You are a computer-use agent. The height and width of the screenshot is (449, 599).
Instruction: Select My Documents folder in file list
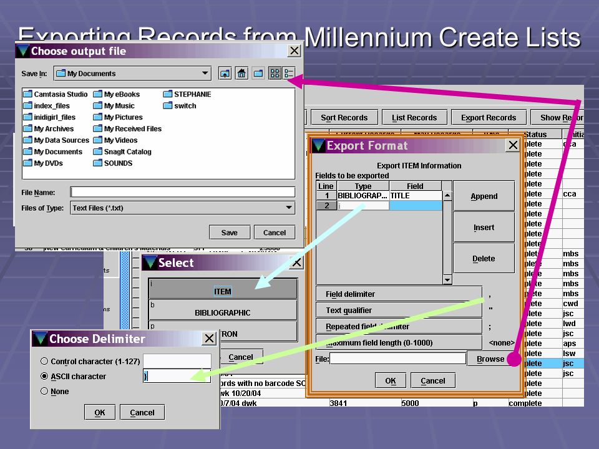(x=52, y=152)
